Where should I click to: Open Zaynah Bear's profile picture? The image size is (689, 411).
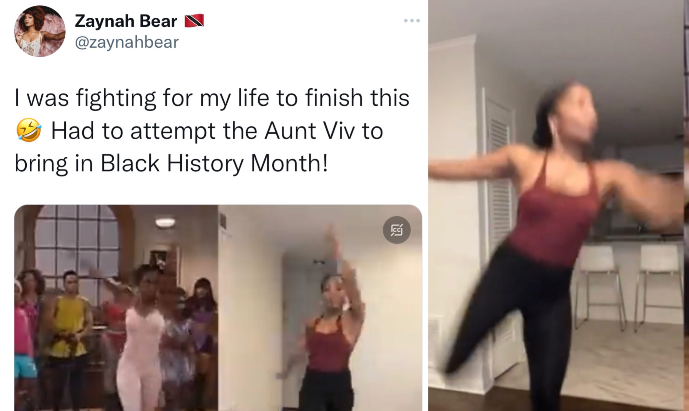40,31
